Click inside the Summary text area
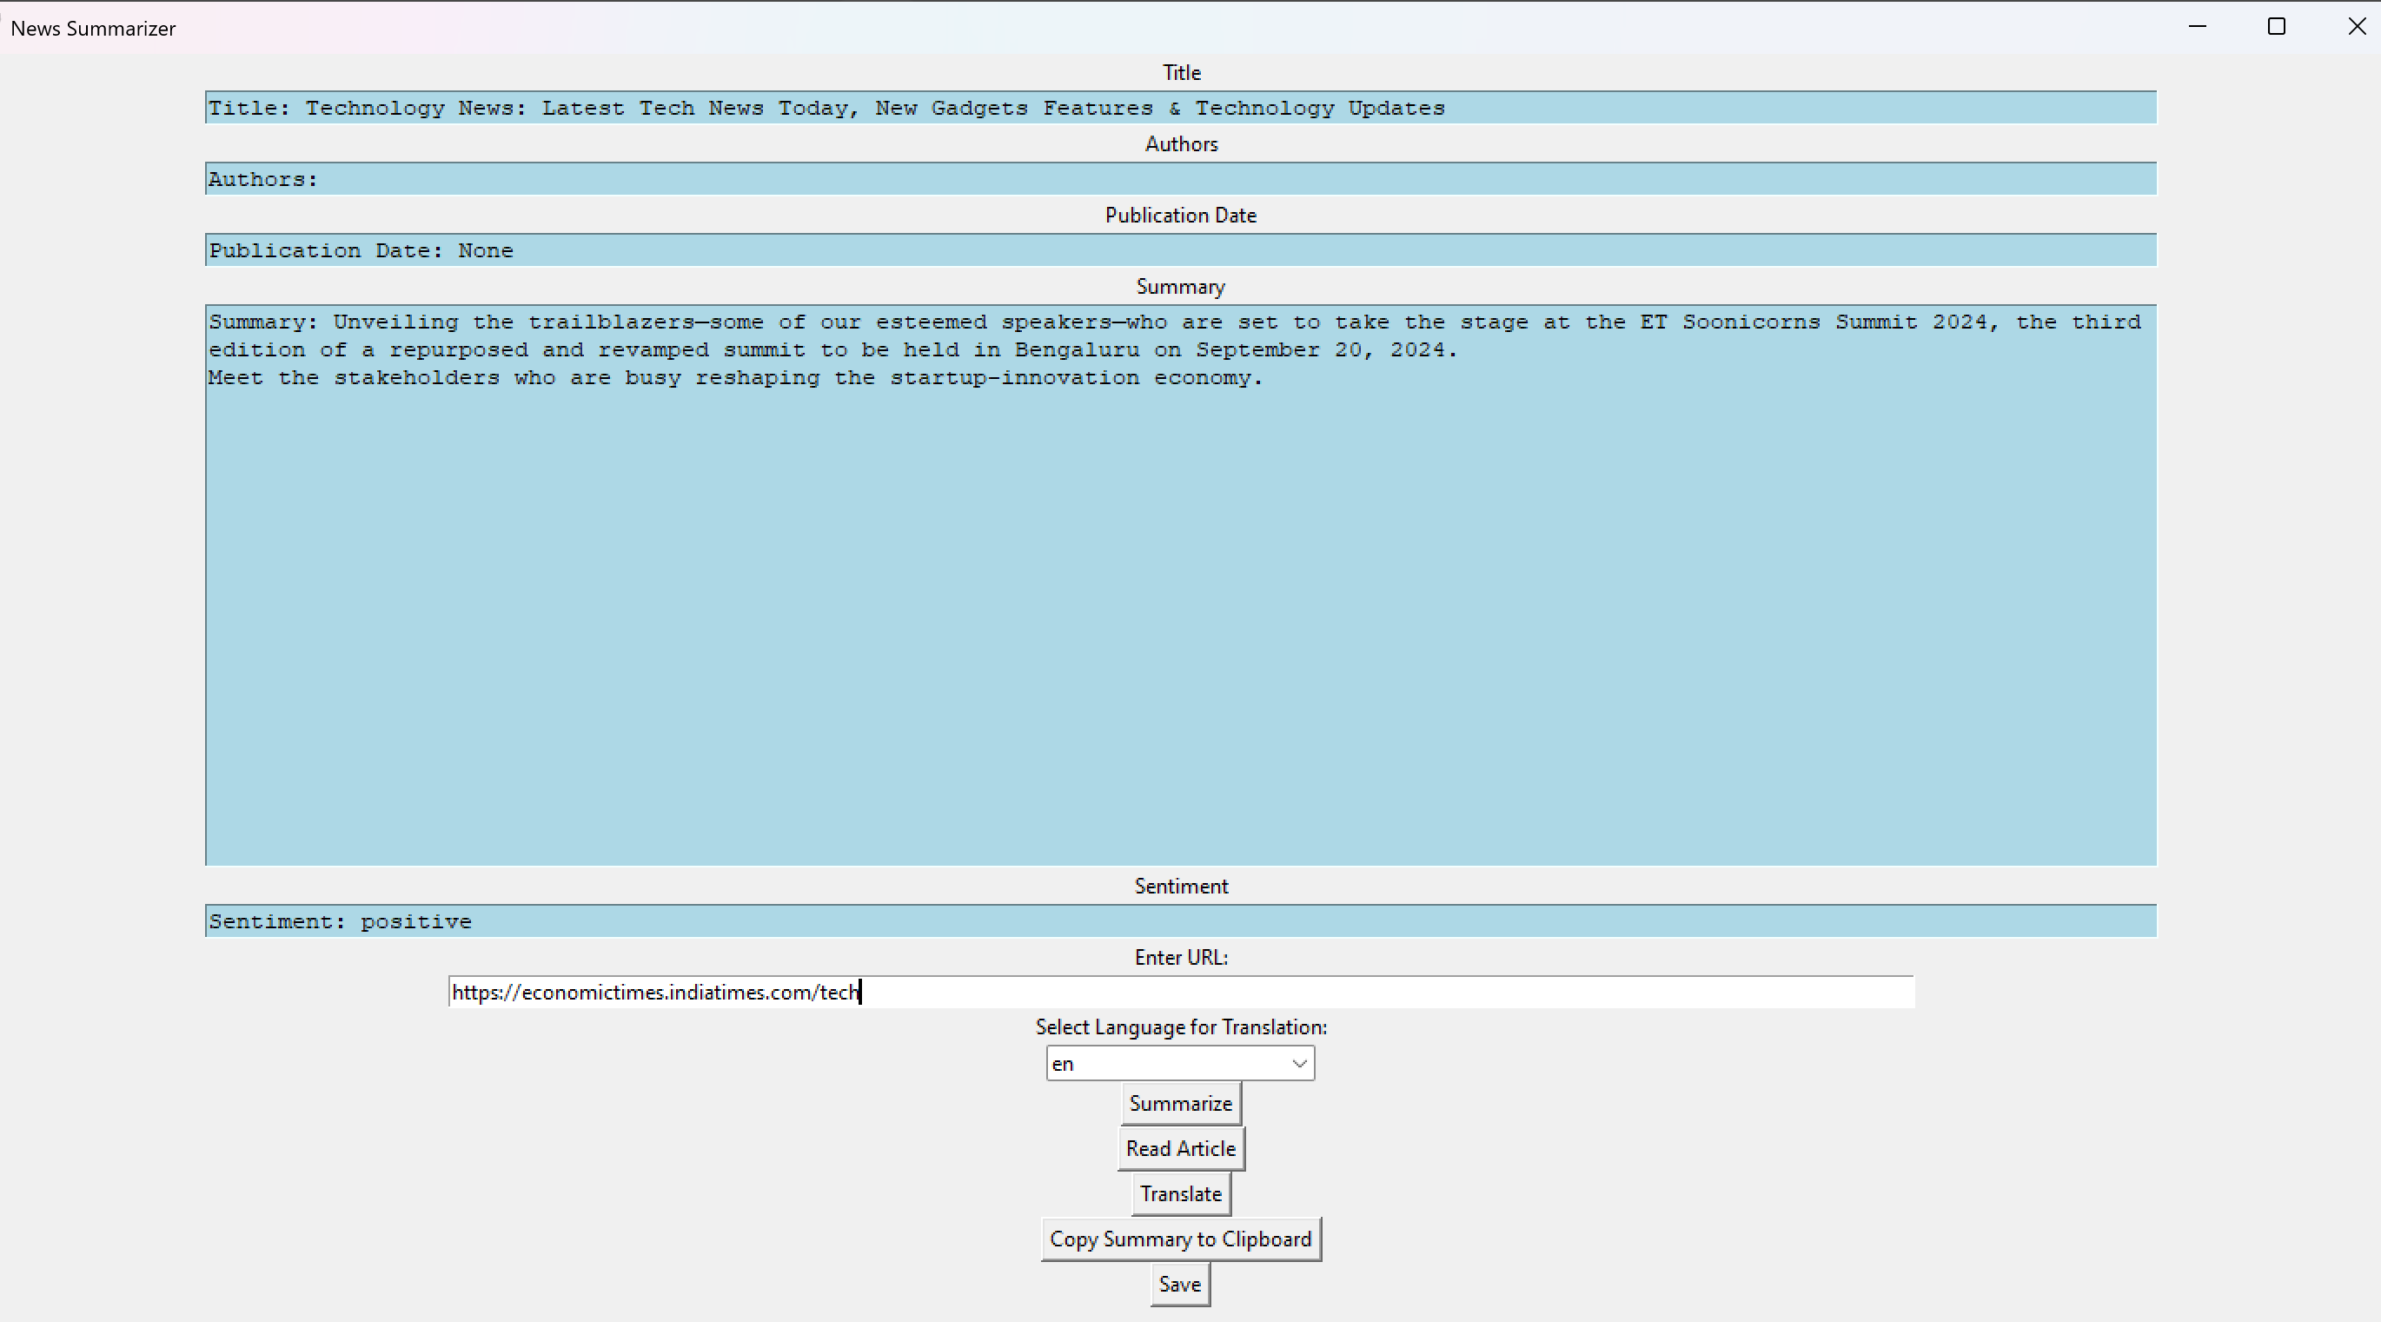 [1180, 601]
